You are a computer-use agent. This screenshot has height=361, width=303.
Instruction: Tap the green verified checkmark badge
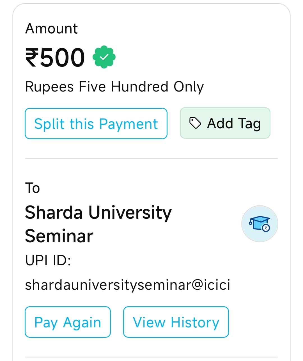coord(104,57)
